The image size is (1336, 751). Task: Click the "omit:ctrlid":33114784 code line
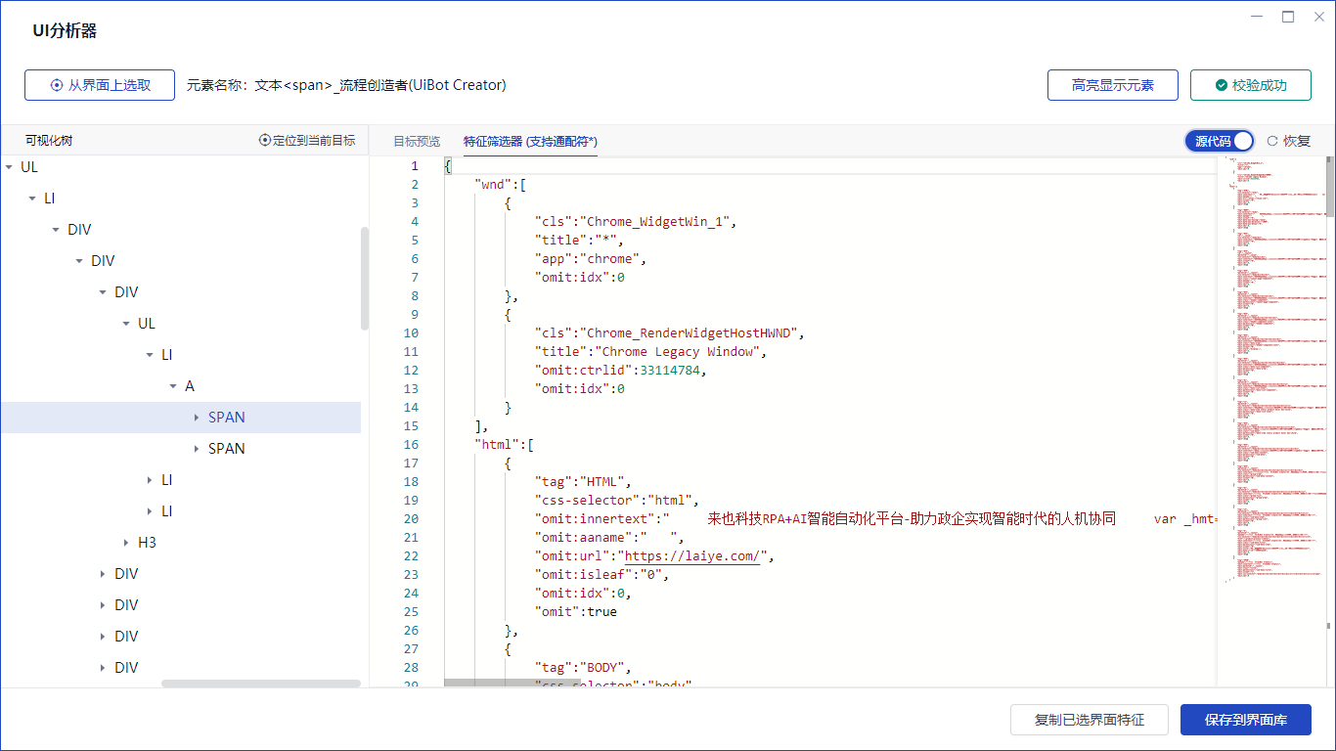[621, 371]
